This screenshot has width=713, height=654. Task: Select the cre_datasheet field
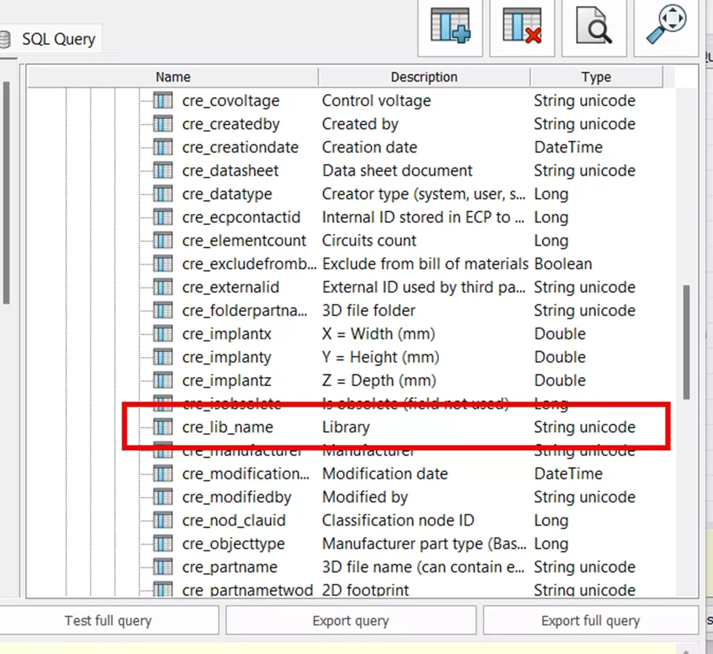click(x=230, y=171)
